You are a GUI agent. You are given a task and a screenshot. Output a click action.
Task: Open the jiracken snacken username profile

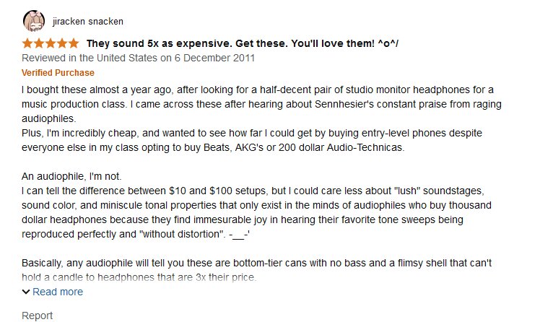(x=90, y=21)
